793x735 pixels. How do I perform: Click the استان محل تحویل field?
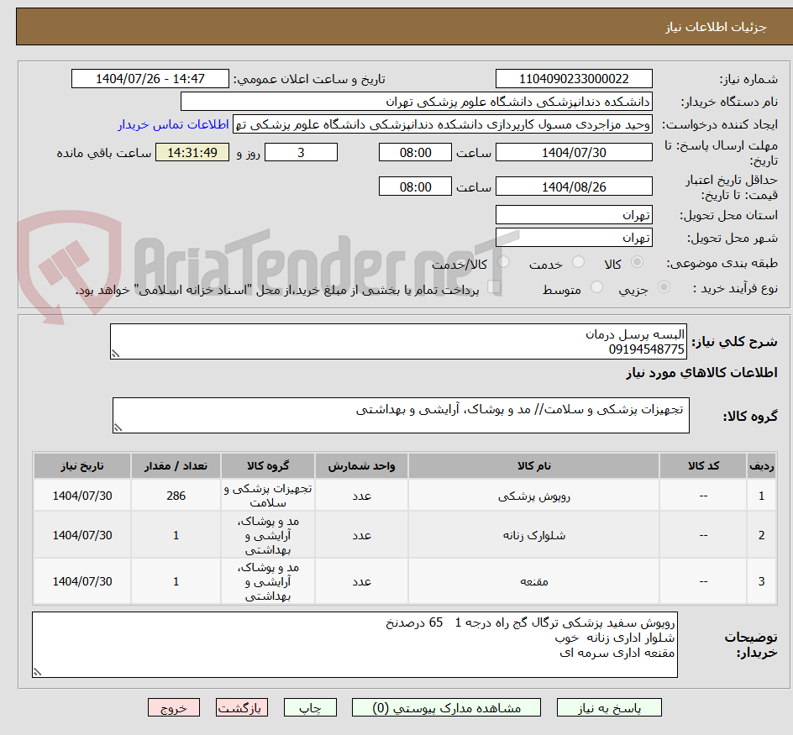pyautogui.click(x=574, y=215)
